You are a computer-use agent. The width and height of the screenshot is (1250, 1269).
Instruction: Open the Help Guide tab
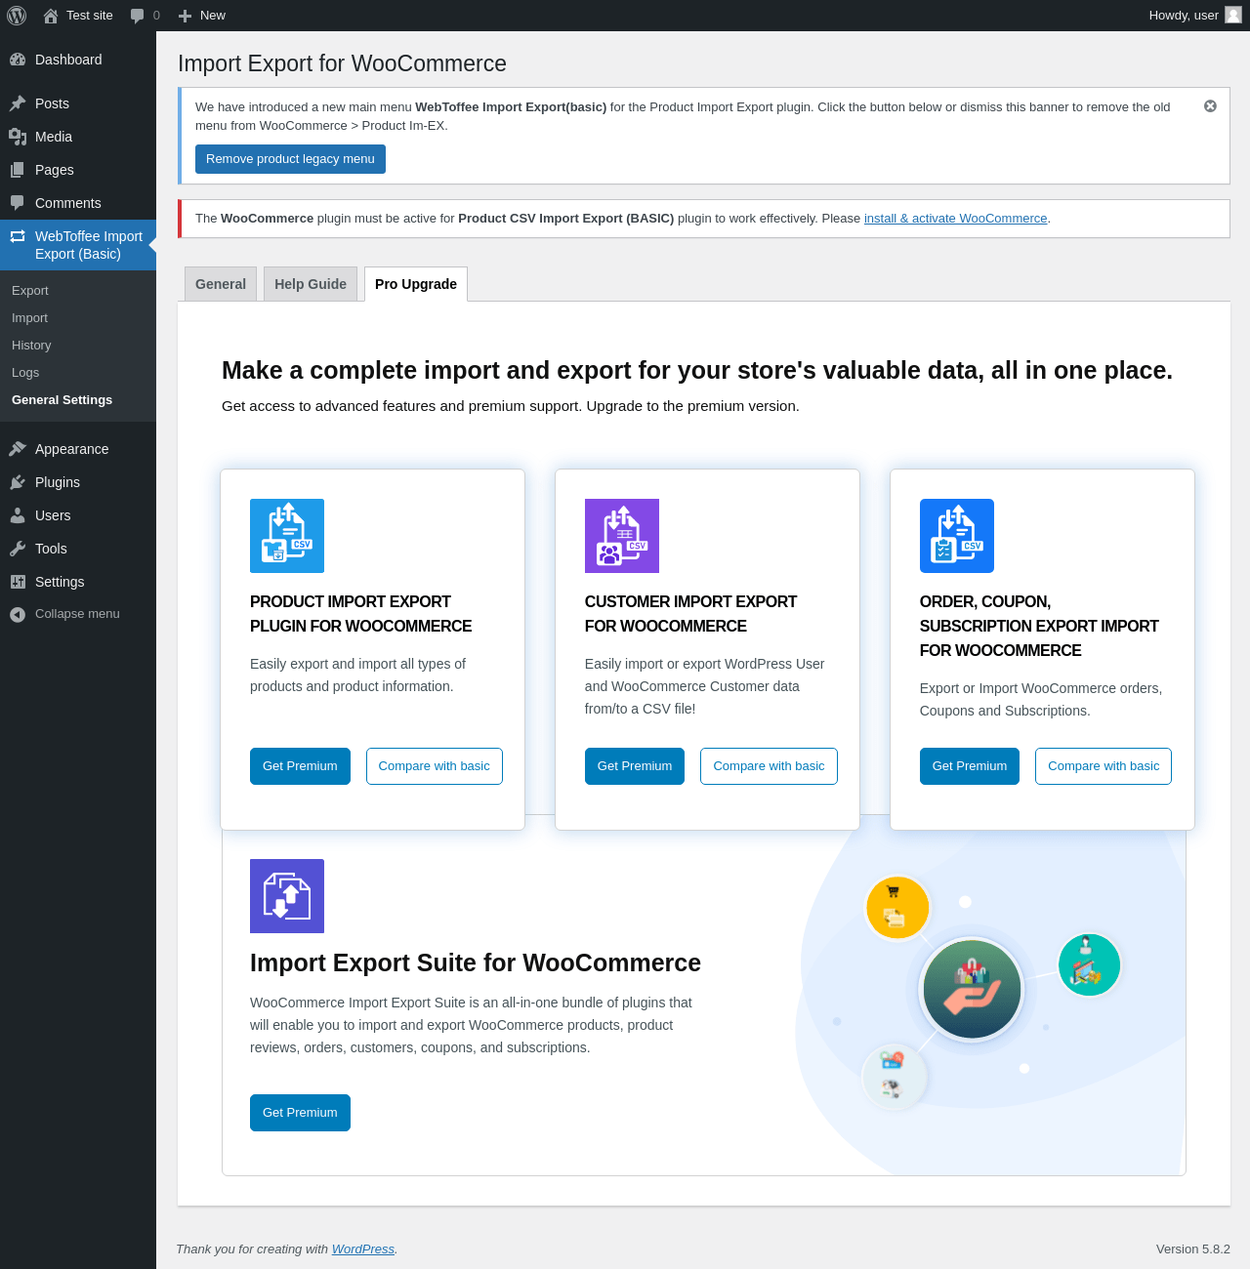pyautogui.click(x=311, y=284)
